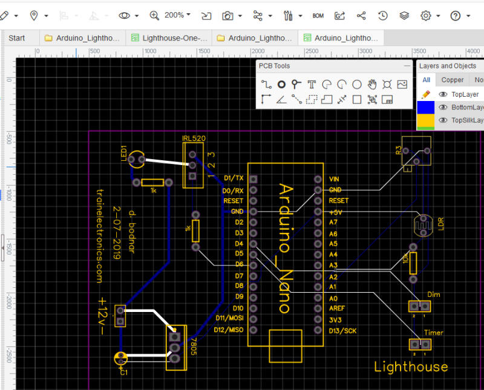The width and height of the screenshot is (484, 390).
Task: Select the Circle drawing tool
Action: (x=357, y=85)
